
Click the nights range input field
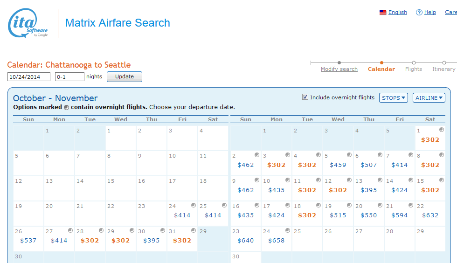click(x=69, y=77)
